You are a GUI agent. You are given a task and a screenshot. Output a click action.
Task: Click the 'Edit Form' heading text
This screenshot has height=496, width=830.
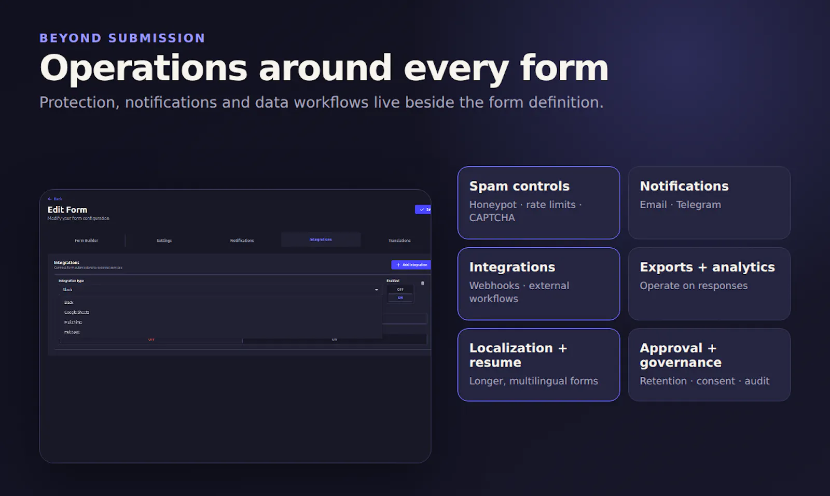coord(67,210)
